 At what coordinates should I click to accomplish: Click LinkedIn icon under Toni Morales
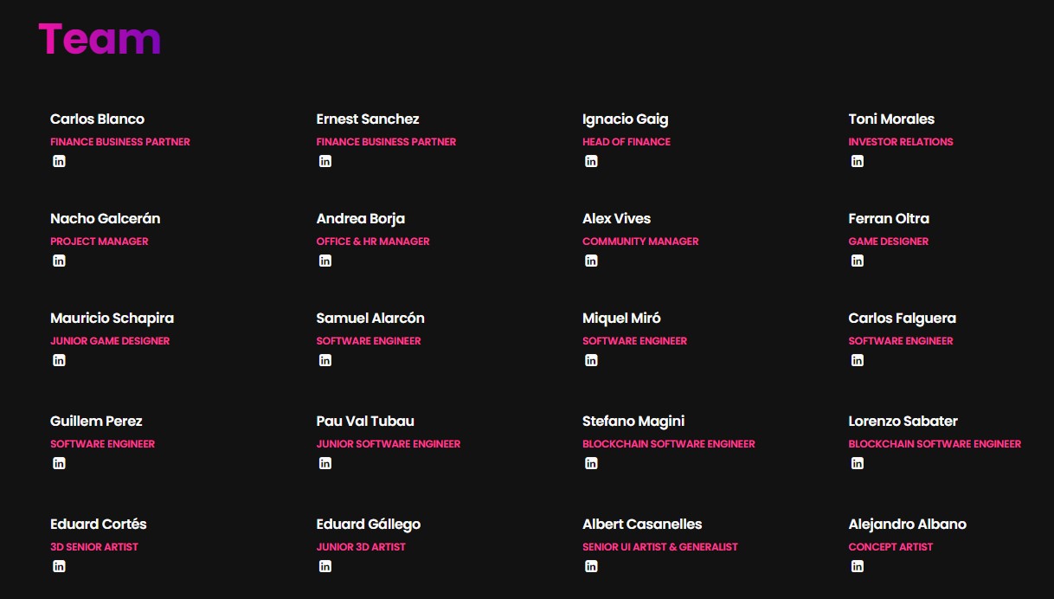pos(858,161)
